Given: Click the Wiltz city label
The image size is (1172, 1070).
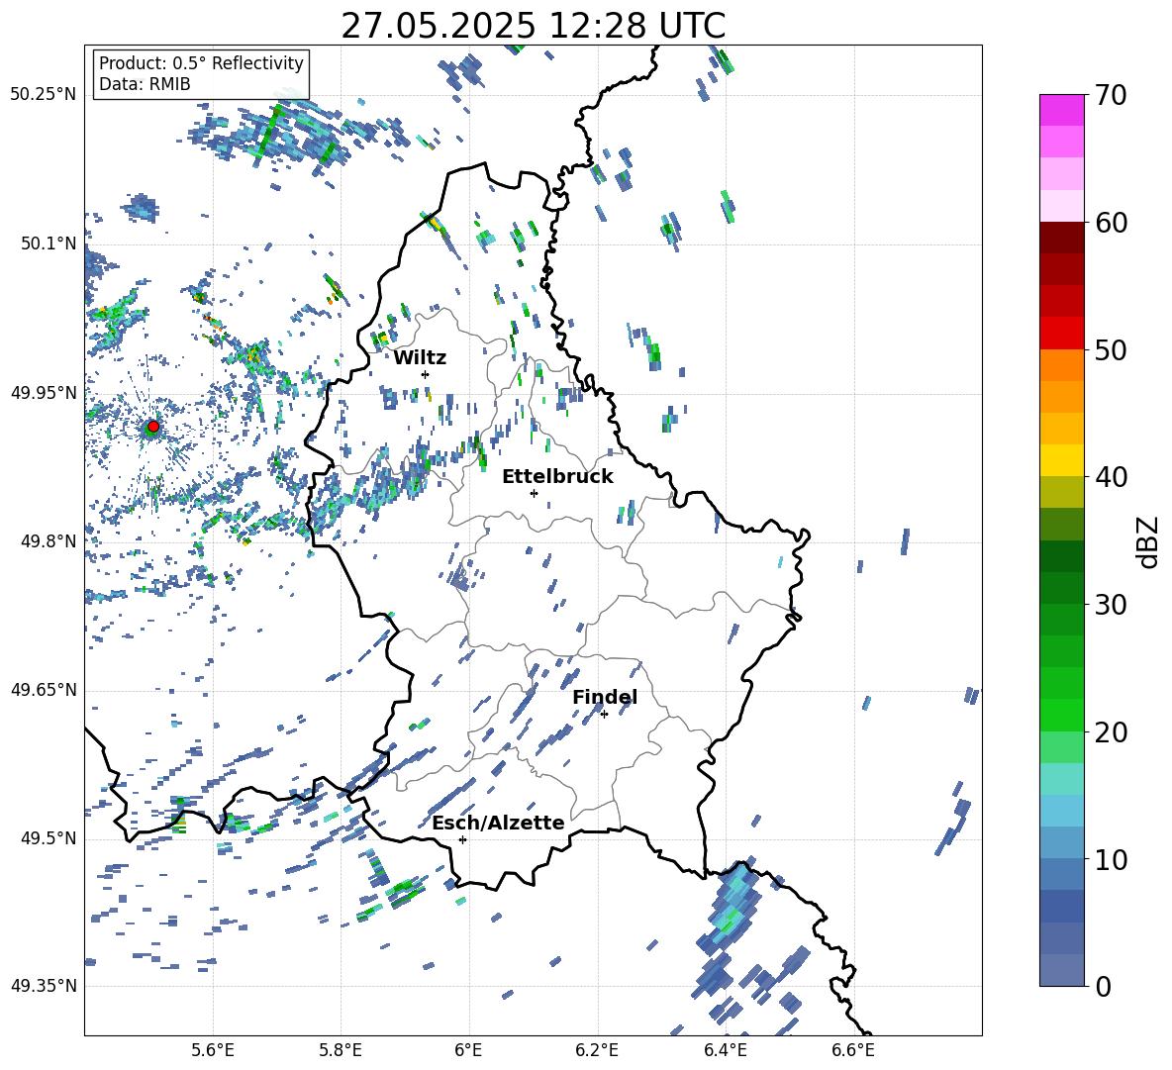Looking at the screenshot, I should pyautogui.click(x=420, y=358).
